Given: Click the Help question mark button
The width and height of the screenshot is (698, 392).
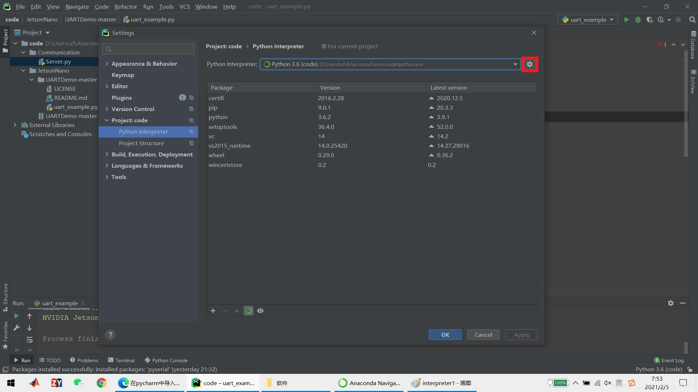Looking at the screenshot, I should tap(110, 335).
